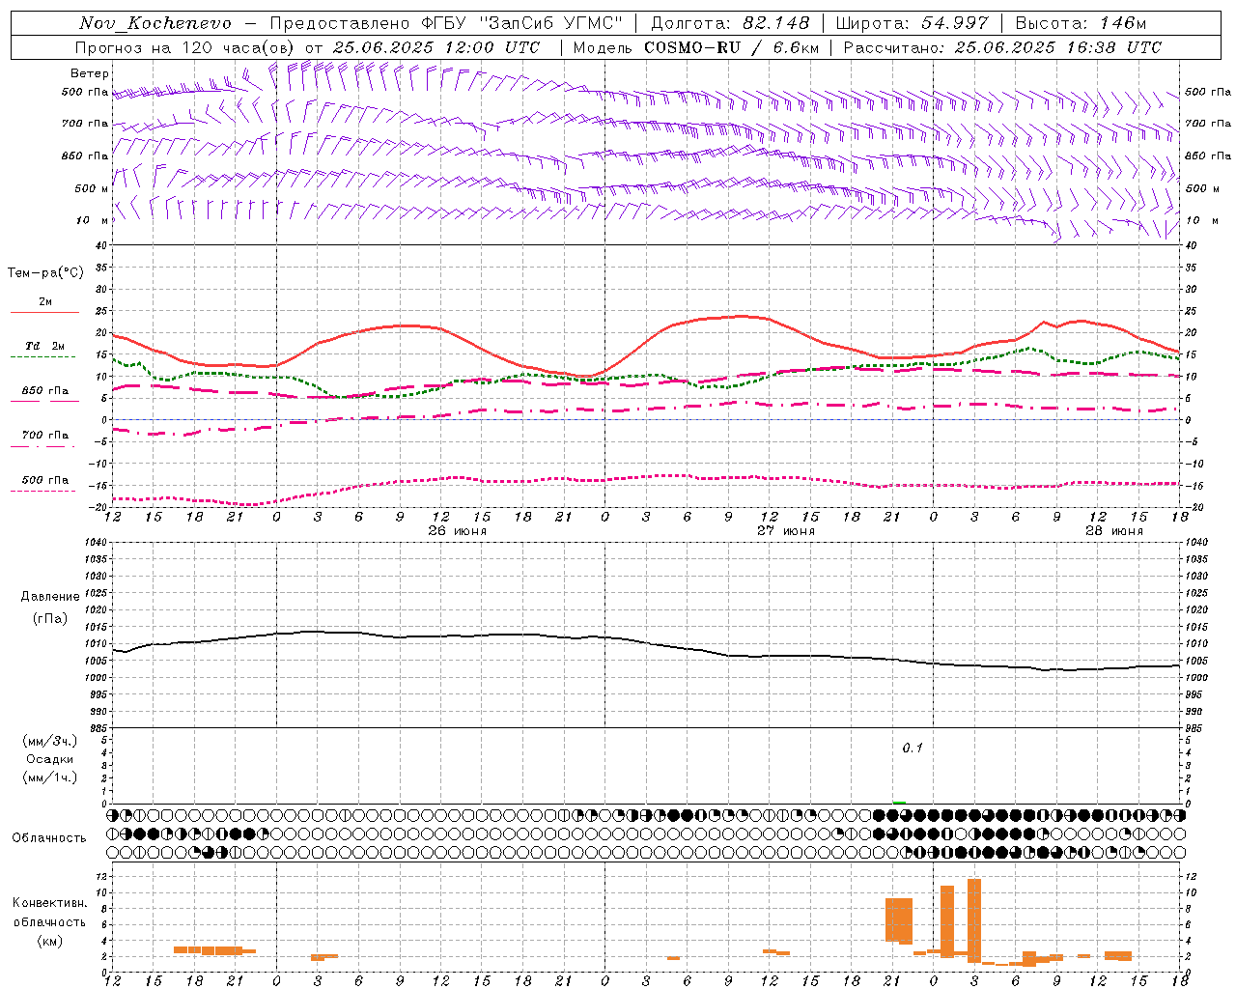Click the '(мм/3ч.)' precipitation unit label
Viewport: 1236px width, 989px height.
point(50,741)
